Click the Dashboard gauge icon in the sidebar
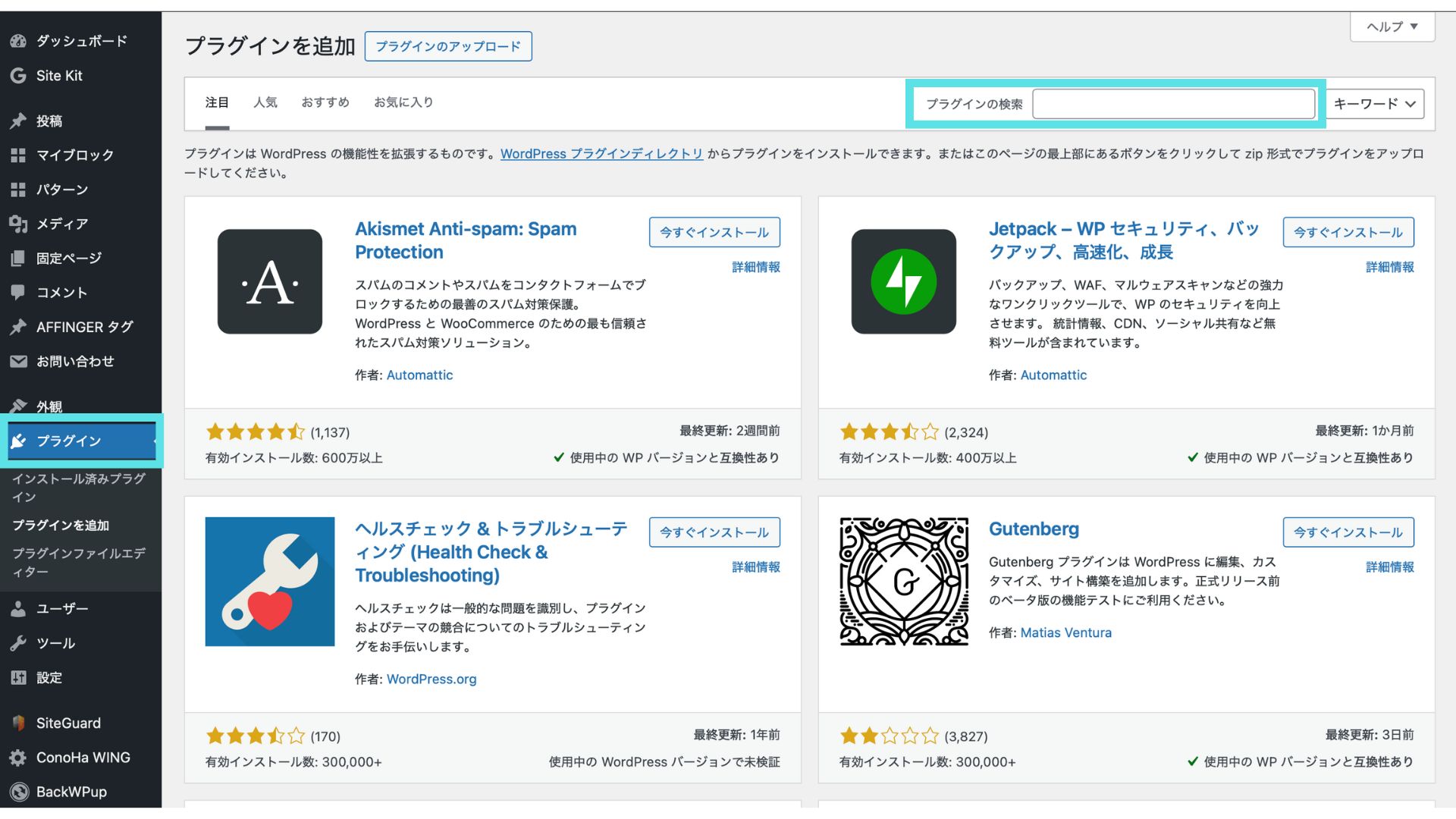 click(x=18, y=41)
